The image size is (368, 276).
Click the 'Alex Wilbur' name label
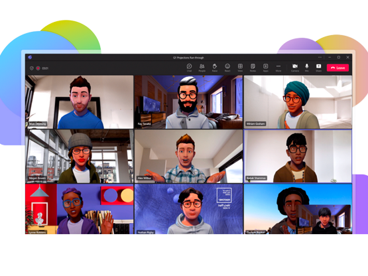pyautogui.click(x=145, y=178)
